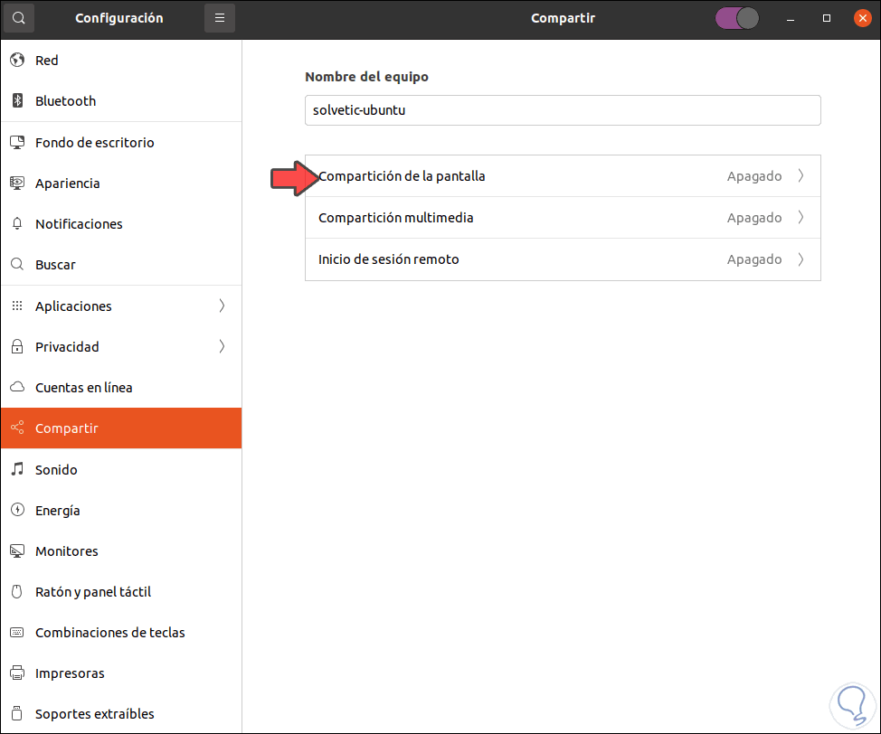Select the Impresoras printer icon
This screenshot has height=734, width=881.
[17, 673]
